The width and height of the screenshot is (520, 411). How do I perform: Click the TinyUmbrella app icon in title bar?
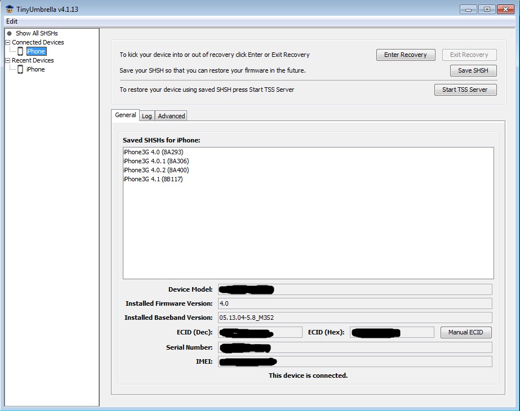click(9, 9)
